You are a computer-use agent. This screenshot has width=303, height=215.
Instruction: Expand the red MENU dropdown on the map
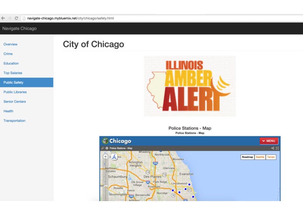coord(269,141)
